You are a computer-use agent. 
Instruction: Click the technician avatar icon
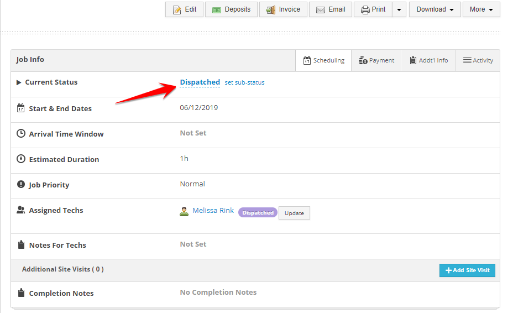[x=184, y=211]
